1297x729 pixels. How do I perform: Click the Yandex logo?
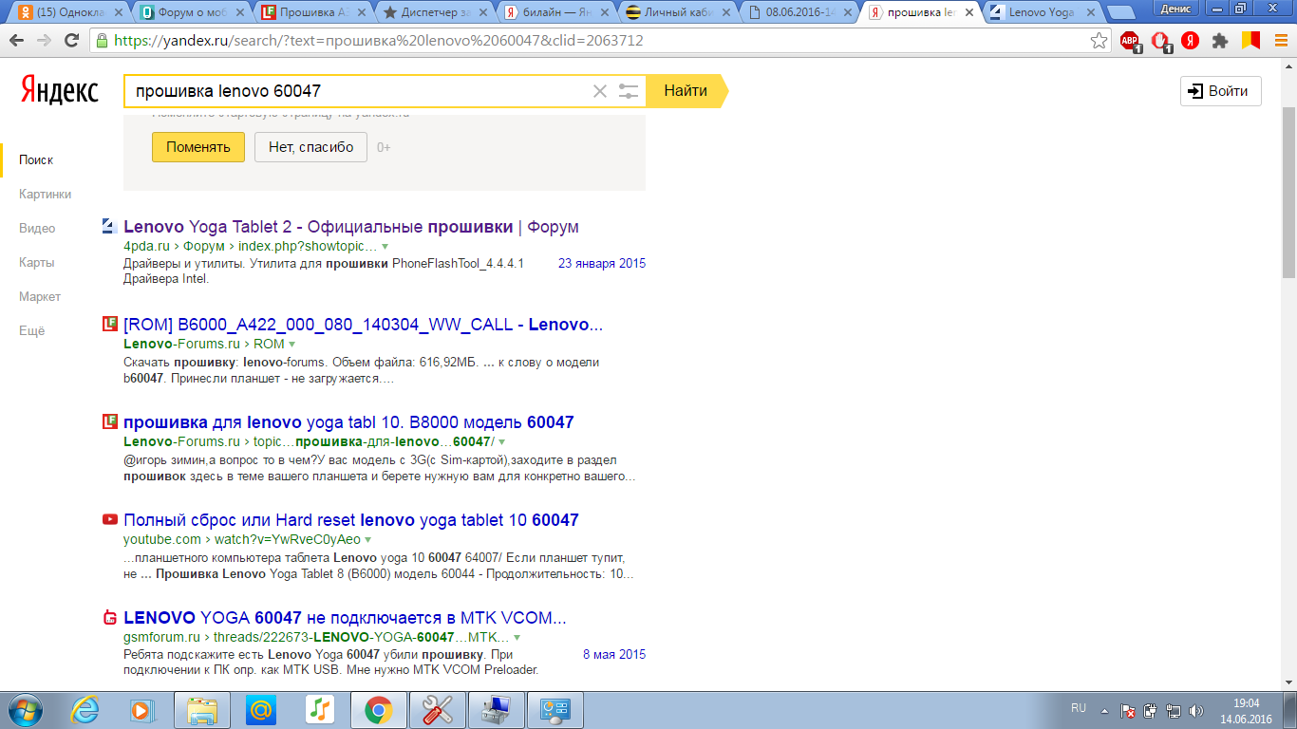pyautogui.click(x=59, y=91)
